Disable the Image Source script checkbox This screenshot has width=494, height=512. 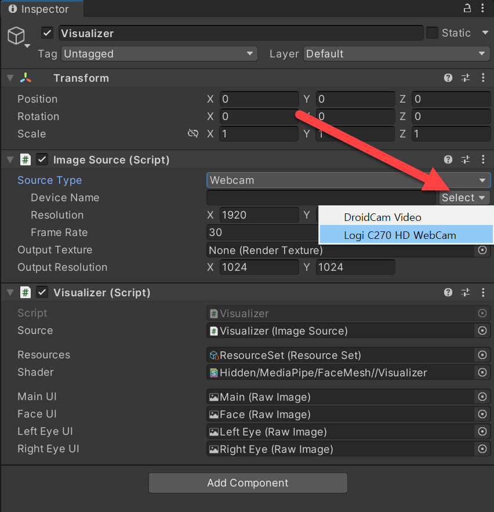pos(42,159)
